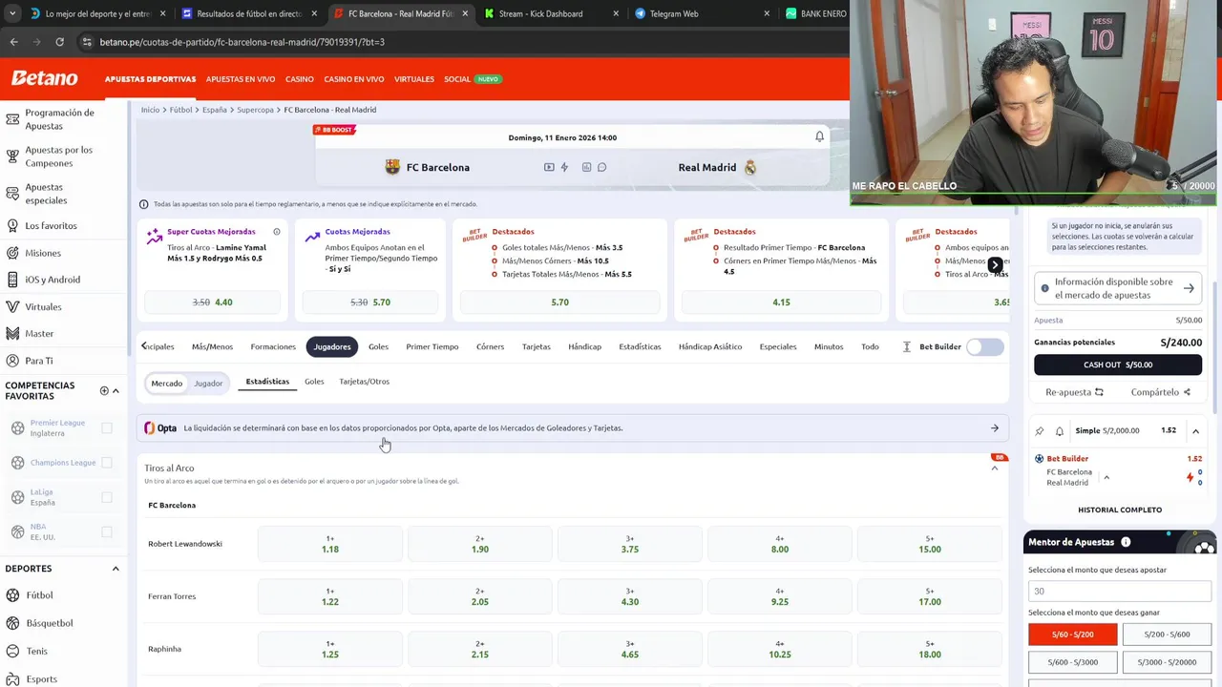Viewport: 1222px width, 687px height.
Task: Click the bet amount input field showing 30
Action: pyautogui.click(x=1120, y=592)
